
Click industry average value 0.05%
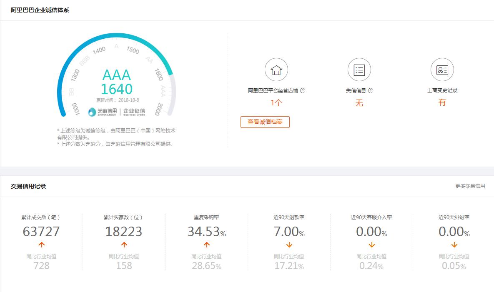pyautogui.click(x=454, y=266)
